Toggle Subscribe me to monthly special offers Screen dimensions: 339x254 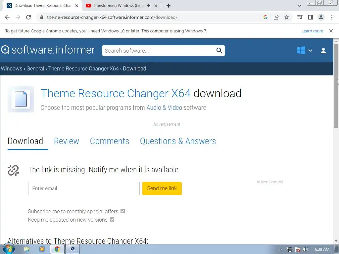(x=122, y=211)
